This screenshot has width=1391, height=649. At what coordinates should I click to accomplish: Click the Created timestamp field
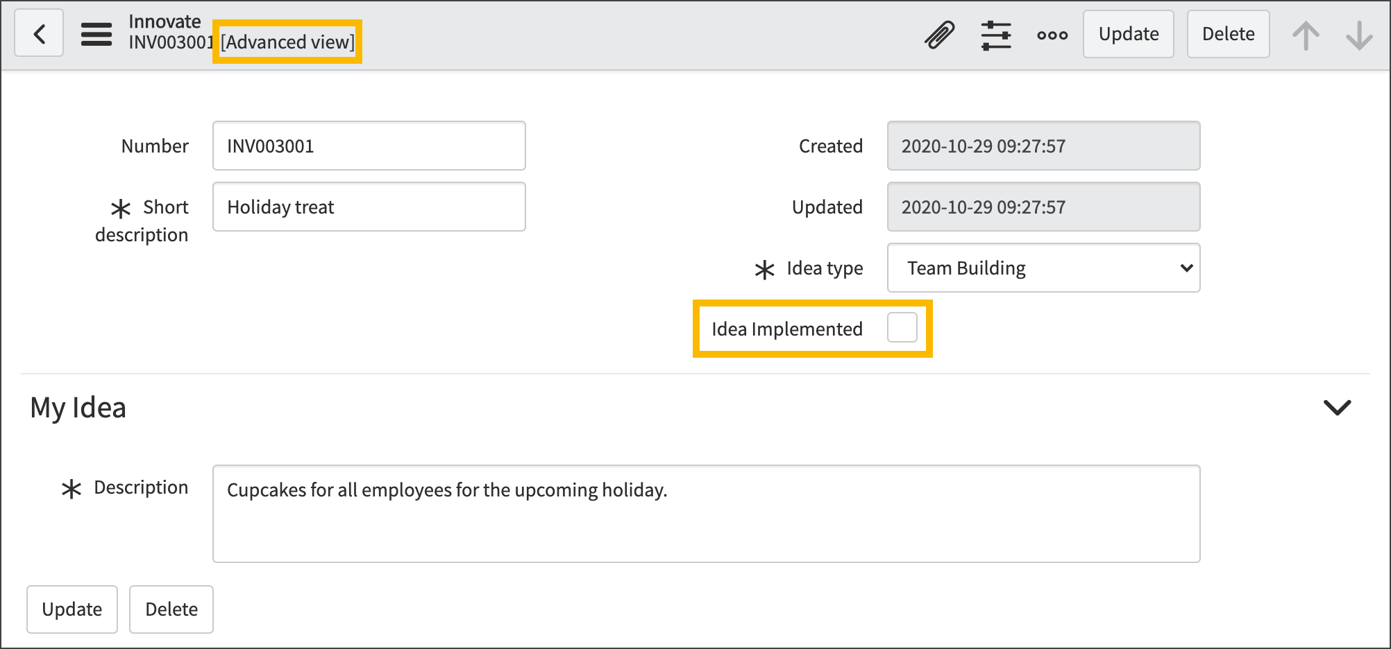1043,146
